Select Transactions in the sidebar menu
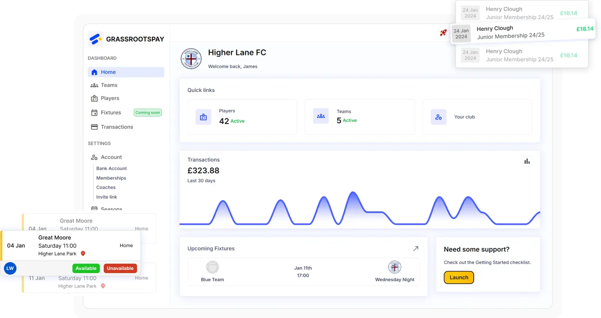Screen dimensions: 601x318 116,127
